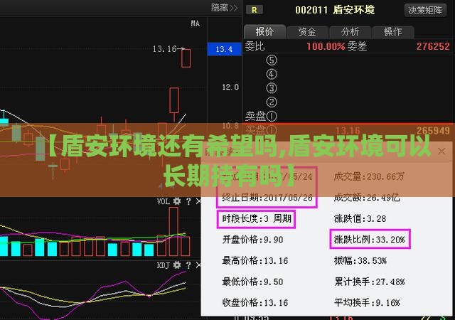Click 最低价格:9.50 entry
The width and height of the screenshot is (455, 320).
point(252,282)
